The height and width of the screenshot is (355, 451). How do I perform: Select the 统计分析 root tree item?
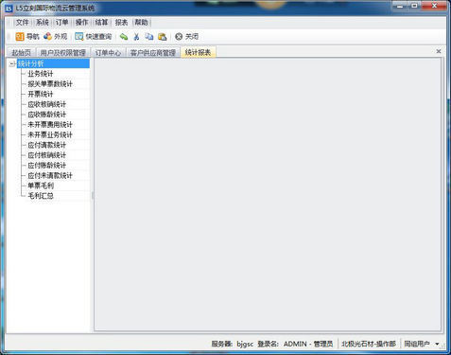pyautogui.click(x=53, y=63)
